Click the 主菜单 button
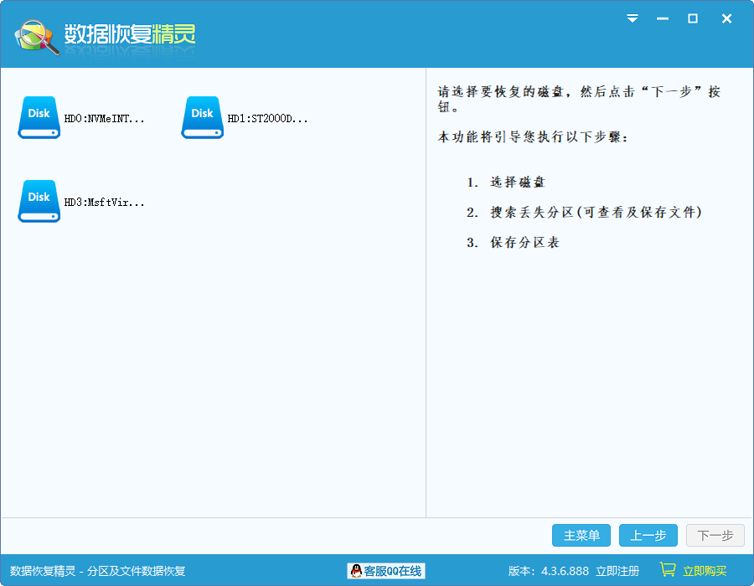Image resolution: width=754 pixels, height=586 pixels. [x=581, y=535]
